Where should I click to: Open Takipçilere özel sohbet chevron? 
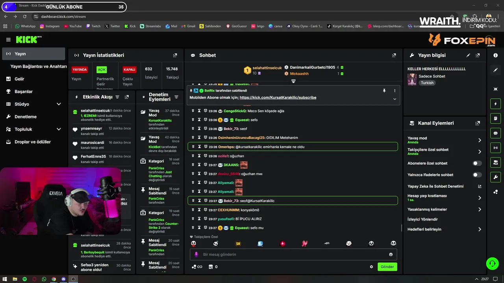click(480, 152)
